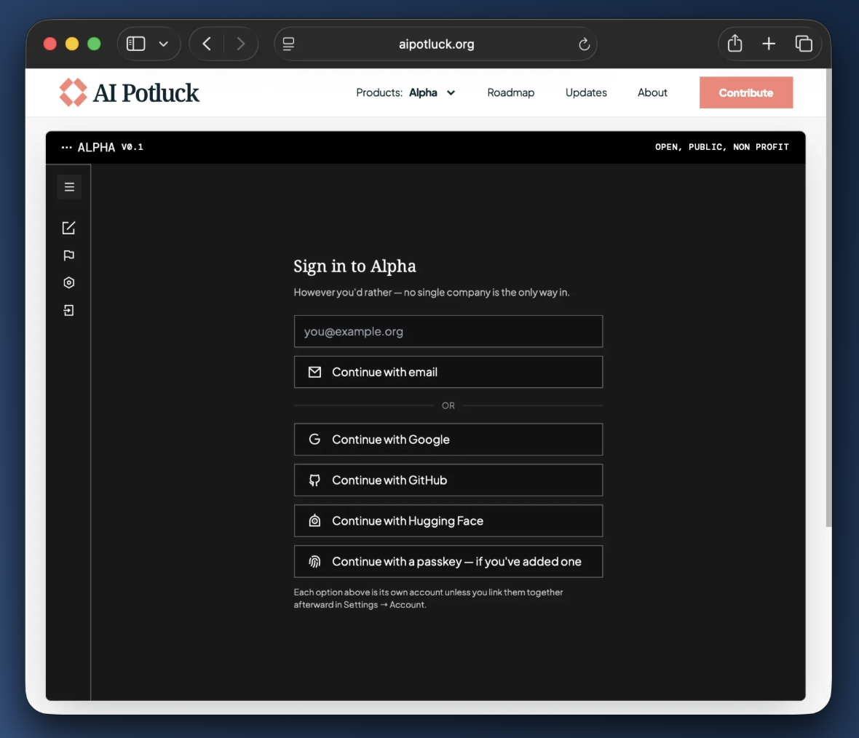Click Continue with email
859x738 pixels.
448,372
